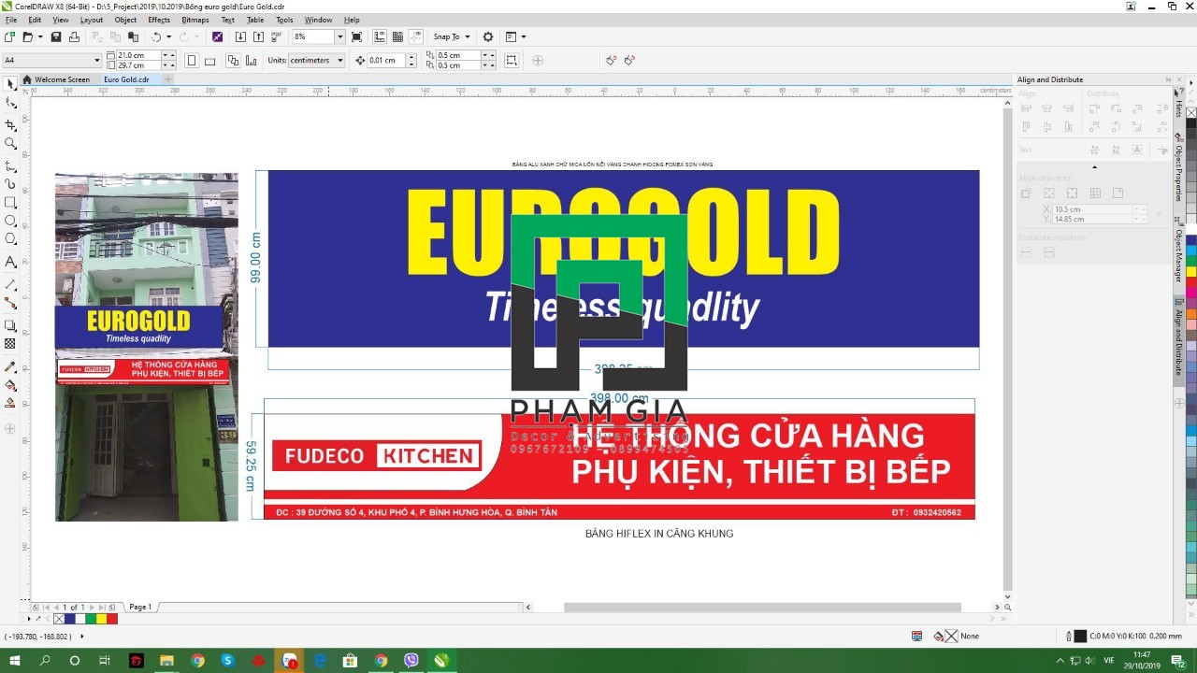
Task: Select the Text tool
Action: pyautogui.click(x=10, y=262)
